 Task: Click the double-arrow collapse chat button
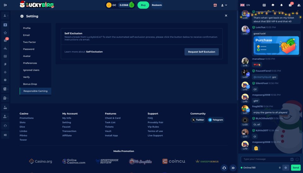(x=233, y=168)
